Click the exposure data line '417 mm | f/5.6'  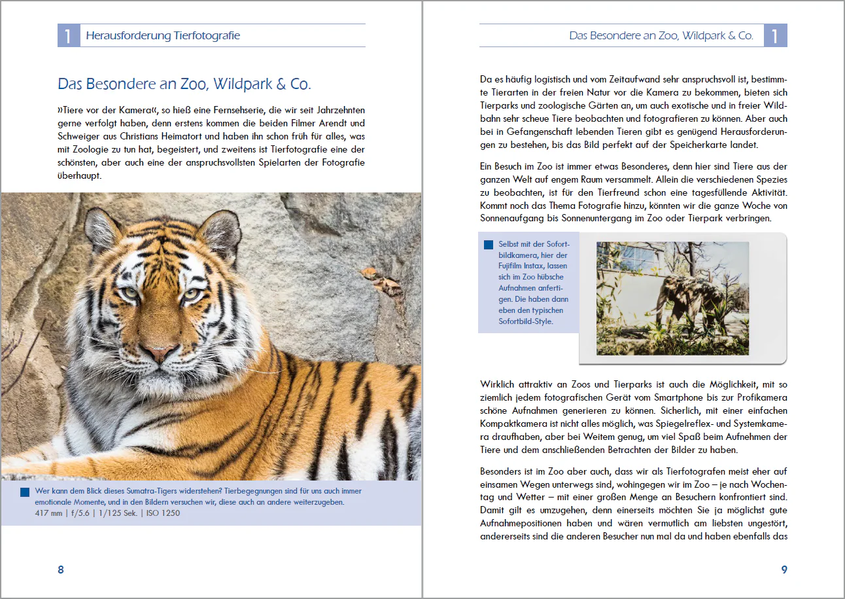(x=108, y=513)
